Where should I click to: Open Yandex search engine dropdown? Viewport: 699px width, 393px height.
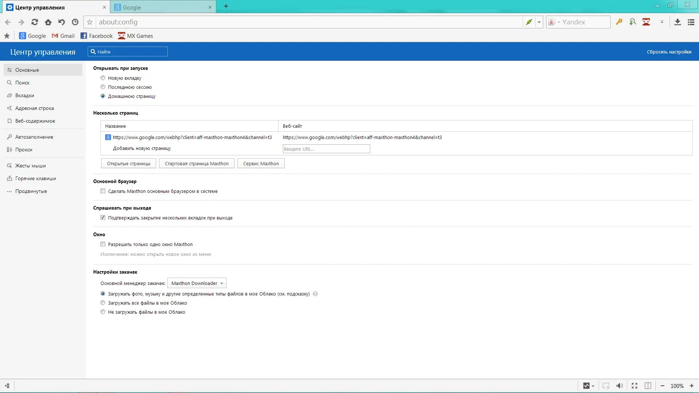554,22
